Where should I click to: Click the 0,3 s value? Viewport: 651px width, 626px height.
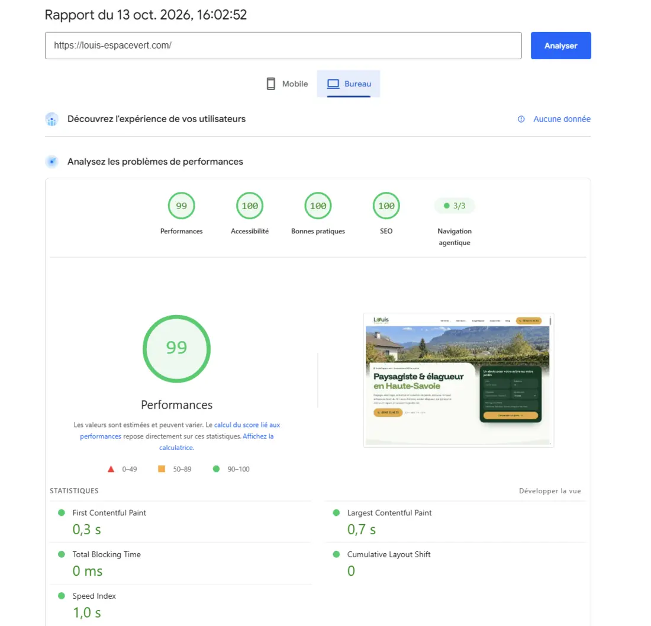tap(87, 529)
